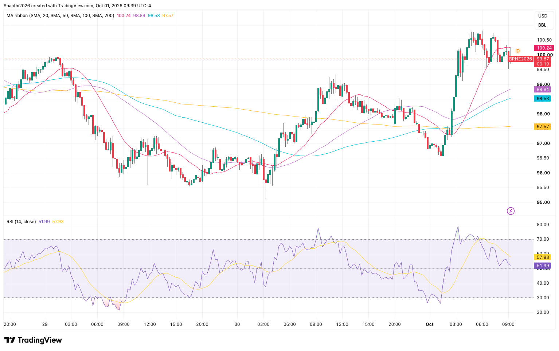
Task: Click the Oct label on time axis
Action: [430, 324]
